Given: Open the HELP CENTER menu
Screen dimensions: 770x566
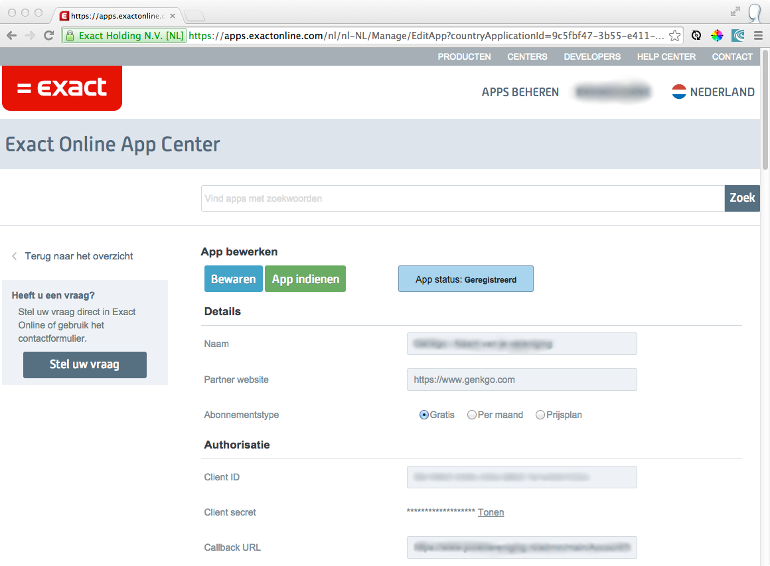Looking at the screenshot, I should pyautogui.click(x=666, y=56).
